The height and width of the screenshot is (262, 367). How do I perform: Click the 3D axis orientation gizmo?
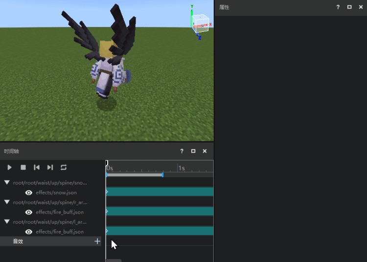pyautogui.click(x=200, y=23)
